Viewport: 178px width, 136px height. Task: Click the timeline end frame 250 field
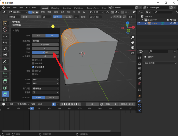tap(127, 104)
